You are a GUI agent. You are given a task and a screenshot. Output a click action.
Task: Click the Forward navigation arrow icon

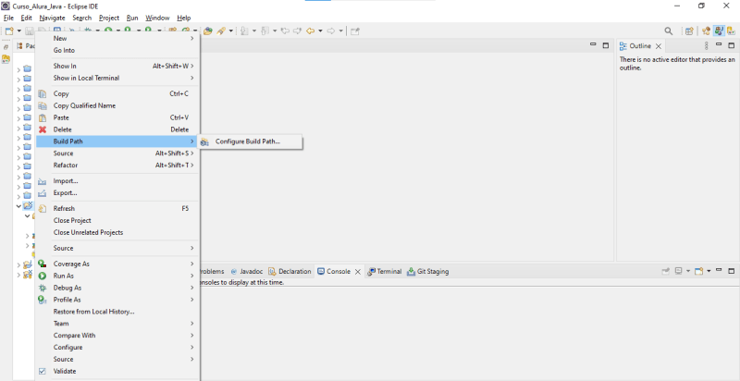point(331,31)
